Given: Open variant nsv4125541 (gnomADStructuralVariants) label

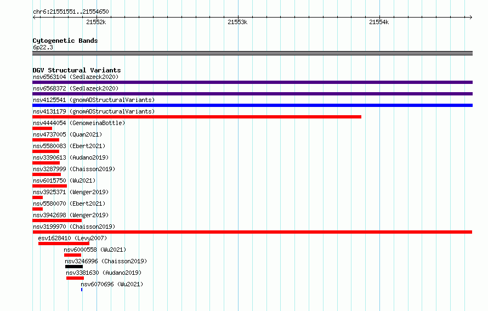Looking at the screenshot, I should [94, 100].
